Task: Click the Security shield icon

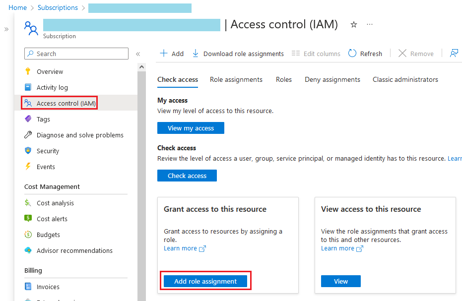Action: coord(28,151)
